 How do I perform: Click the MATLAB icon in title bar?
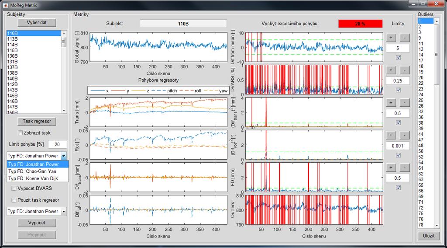6,5
